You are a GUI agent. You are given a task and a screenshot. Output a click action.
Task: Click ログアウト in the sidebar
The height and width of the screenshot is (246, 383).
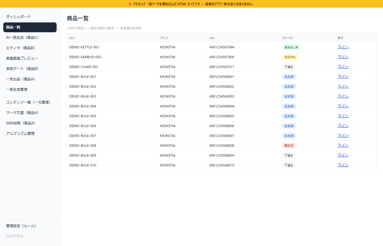point(30,236)
